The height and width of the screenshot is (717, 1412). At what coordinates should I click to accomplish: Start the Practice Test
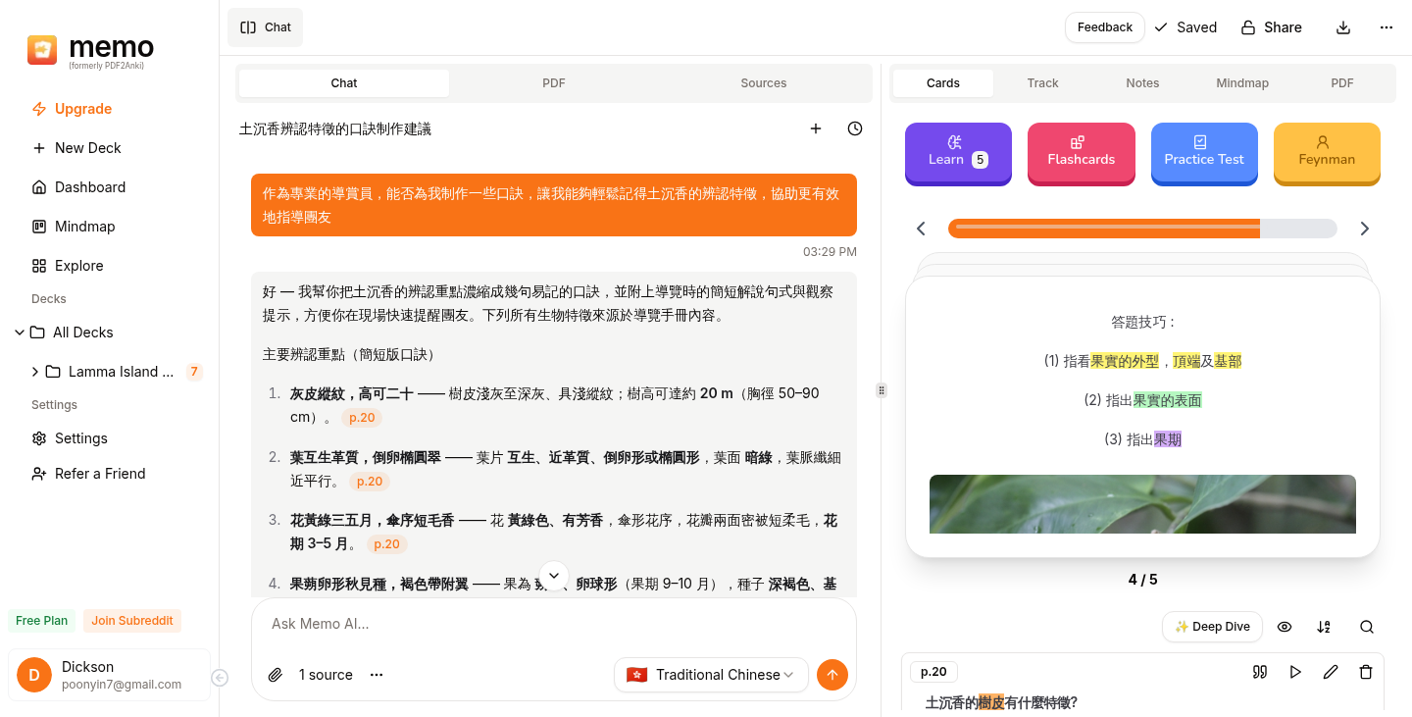[1203, 152]
